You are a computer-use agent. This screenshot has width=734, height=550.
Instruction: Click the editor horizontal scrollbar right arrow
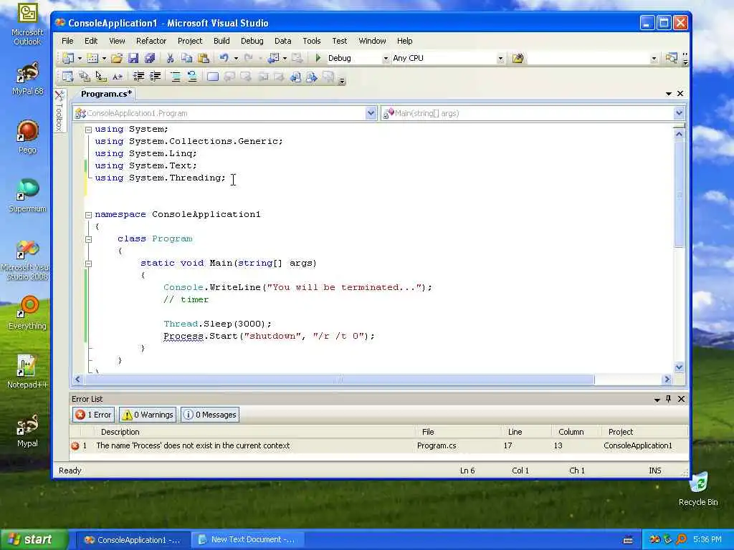tap(667, 380)
